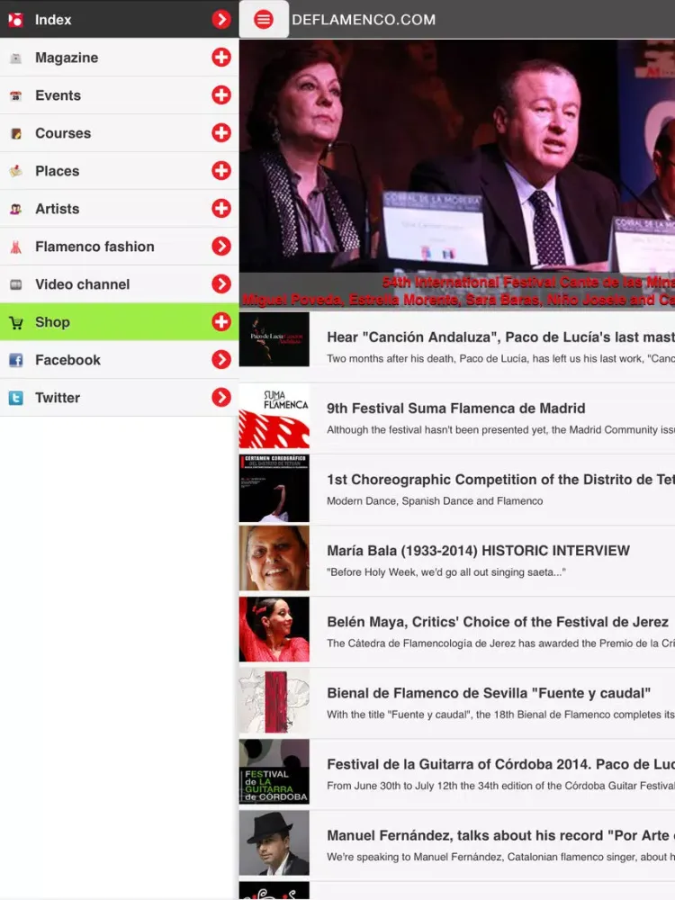This screenshot has height=900, width=675.
Task: Select the Facebook menu label
Action: point(67,361)
